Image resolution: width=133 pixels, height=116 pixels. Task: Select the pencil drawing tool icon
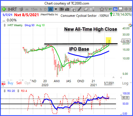(x=80, y=9)
